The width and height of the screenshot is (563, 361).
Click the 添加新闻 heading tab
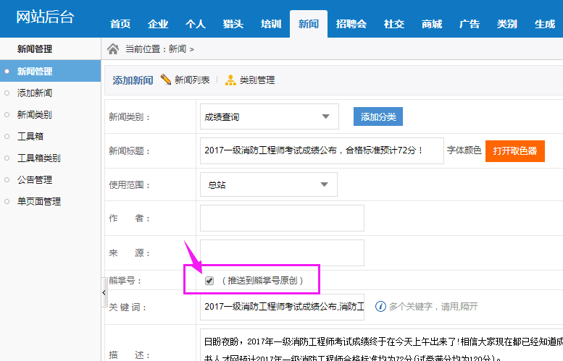tap(133, 80)
